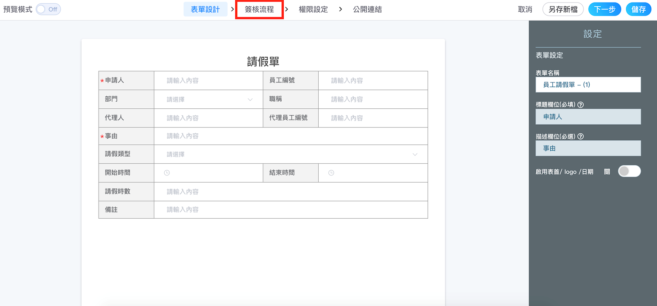This screenshot has height=306, width=657.
Task: Toggle 預覽模式 switch on
Action: click(48, 9)
